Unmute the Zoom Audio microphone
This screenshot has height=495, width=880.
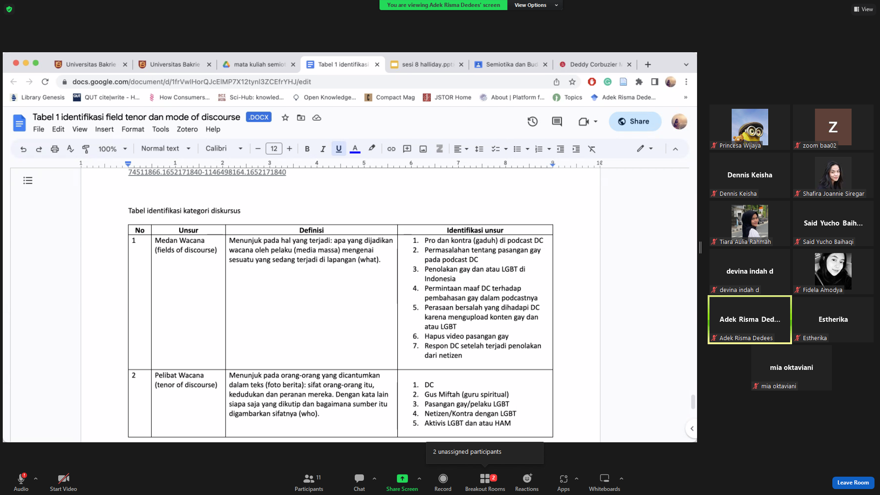21,482
